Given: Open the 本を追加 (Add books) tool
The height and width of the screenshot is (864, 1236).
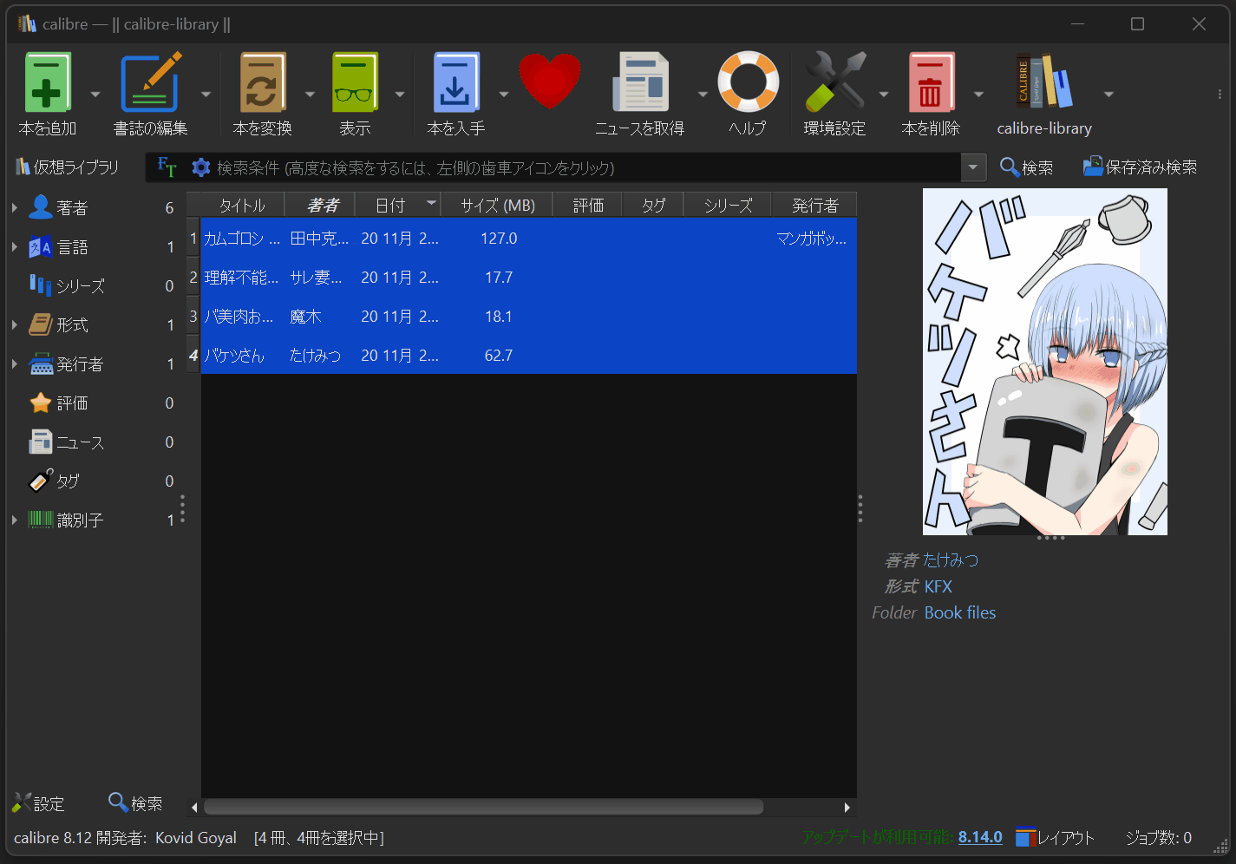Looking at the screenshot, I should point(48,82).
